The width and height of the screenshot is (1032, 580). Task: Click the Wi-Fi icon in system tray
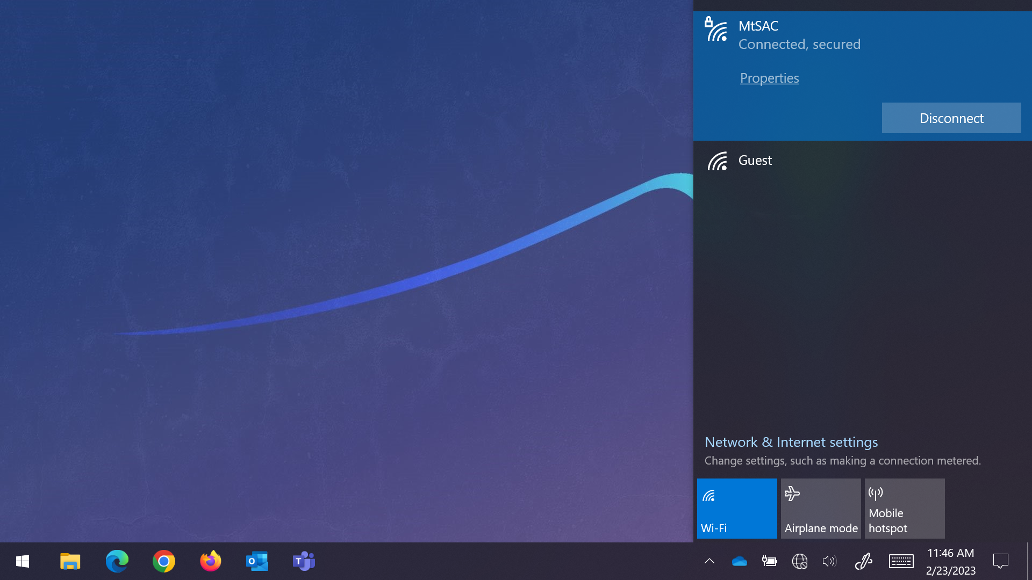pyautogui.click(x=799, y=561)
